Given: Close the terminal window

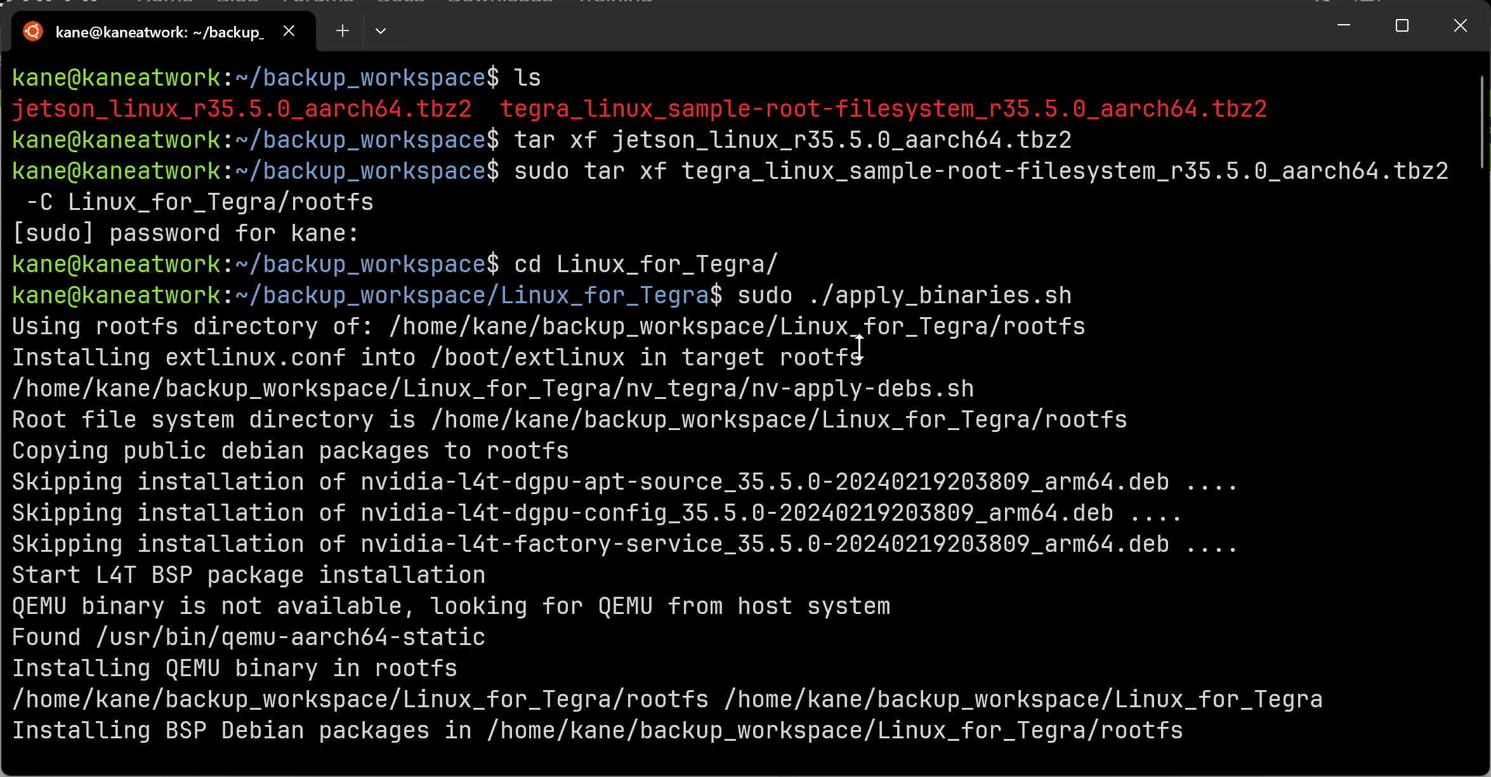Looking at the screenshot, I should 1461,25.
